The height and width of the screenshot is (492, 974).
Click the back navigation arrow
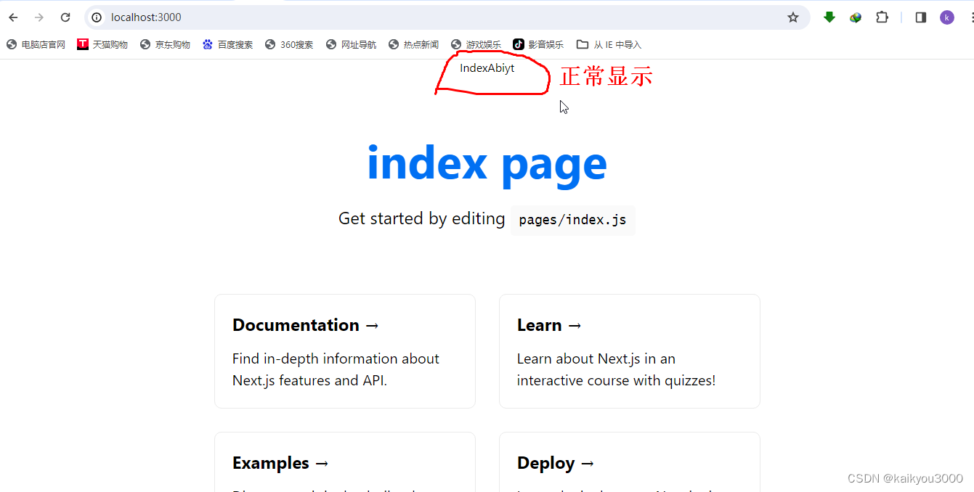[12, 17]
